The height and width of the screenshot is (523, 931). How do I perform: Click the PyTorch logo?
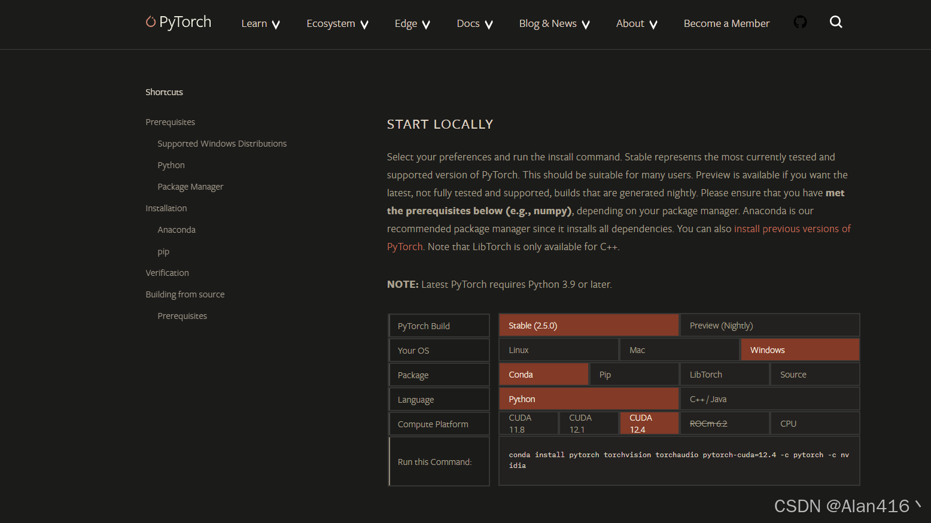coord(178,22)
